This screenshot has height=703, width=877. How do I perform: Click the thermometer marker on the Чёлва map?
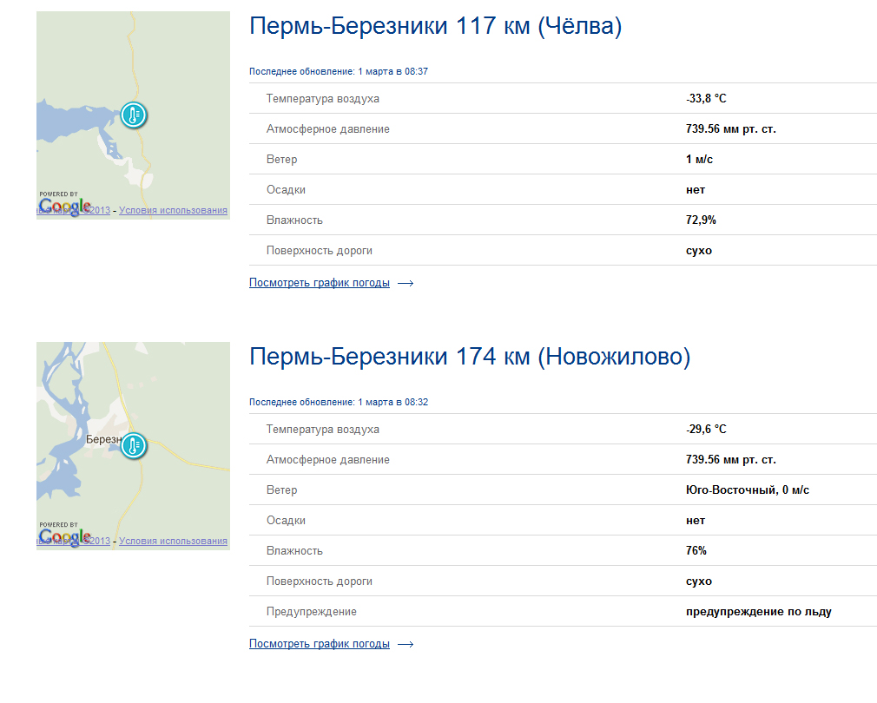133,115
